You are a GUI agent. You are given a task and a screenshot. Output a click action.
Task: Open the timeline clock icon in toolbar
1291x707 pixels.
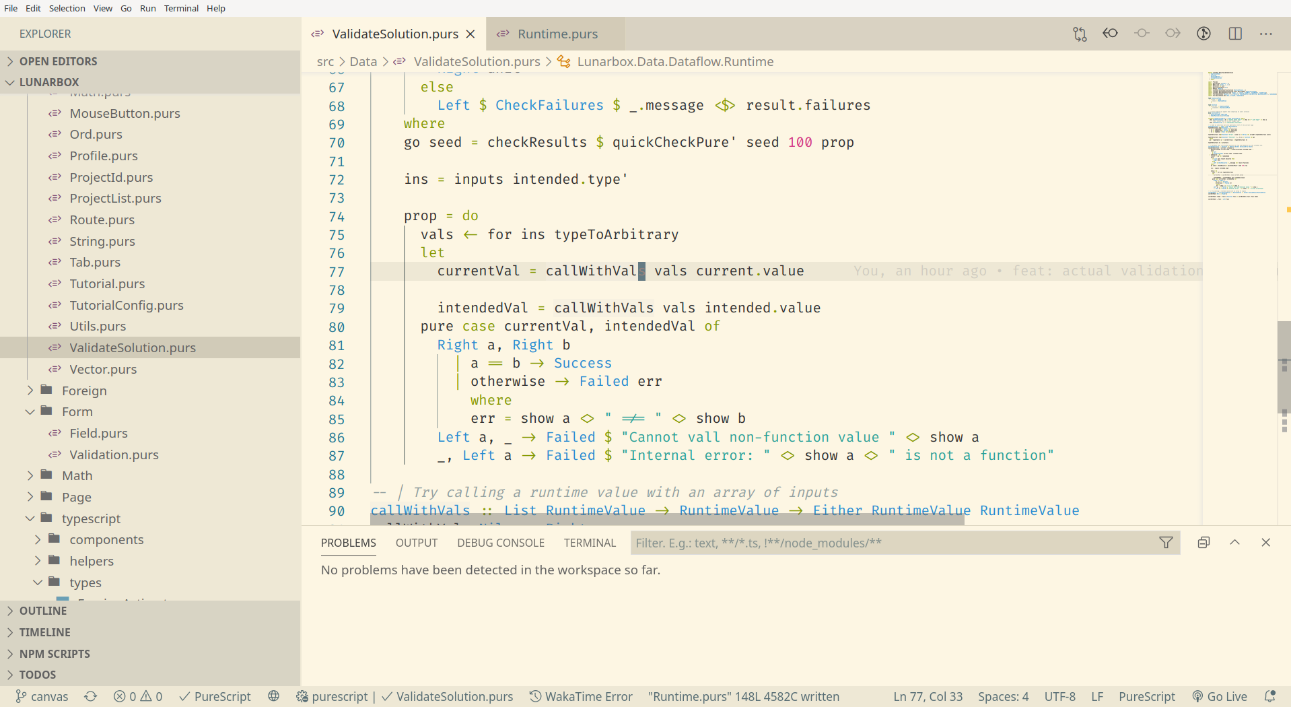(1204, 34)
